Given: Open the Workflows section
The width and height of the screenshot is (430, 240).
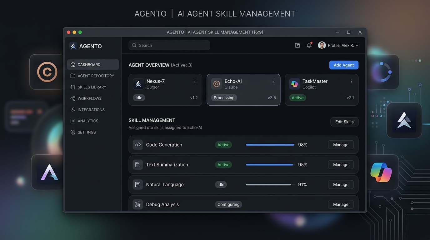Looking at the screenshot, I should [x=93, y=98].
